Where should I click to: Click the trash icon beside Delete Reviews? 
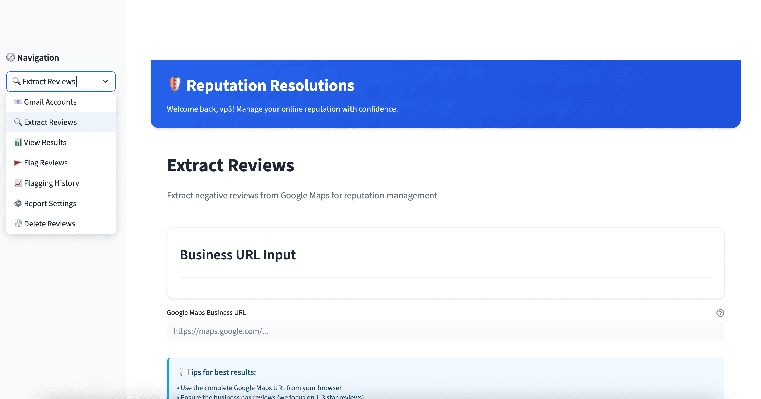coord(18,224)
